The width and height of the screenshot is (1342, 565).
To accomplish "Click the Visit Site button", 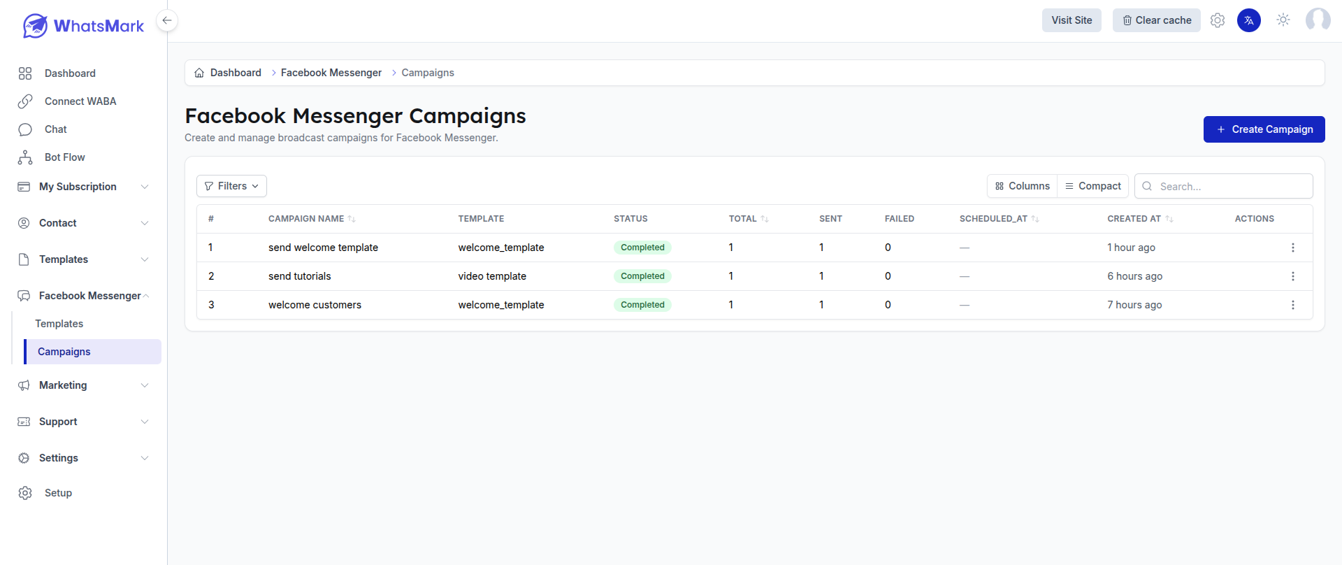I will pyautogui.click(x=1072, y=20).
